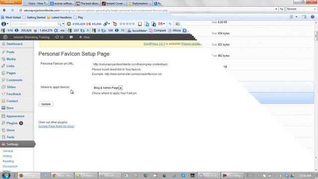Click the Windows Start orb
Viewport: 318px width, 179px height.
pyautogui.click(x=6, y=176)
